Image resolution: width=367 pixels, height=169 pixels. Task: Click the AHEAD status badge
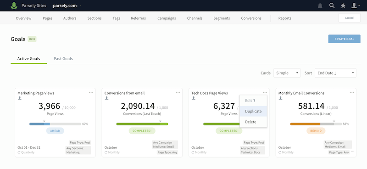coord(55,131)
